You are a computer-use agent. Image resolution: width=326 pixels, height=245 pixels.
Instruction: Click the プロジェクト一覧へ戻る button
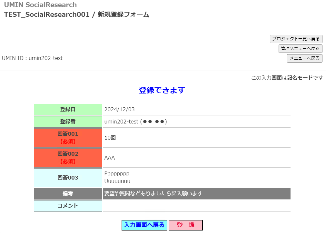click(x=296, y=39)
